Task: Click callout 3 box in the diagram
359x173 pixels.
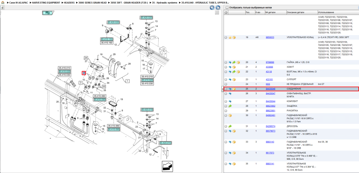Action: (x=81, y=82)
